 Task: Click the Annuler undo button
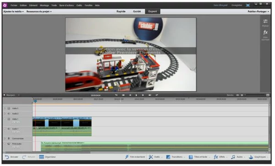pos(11,157)
